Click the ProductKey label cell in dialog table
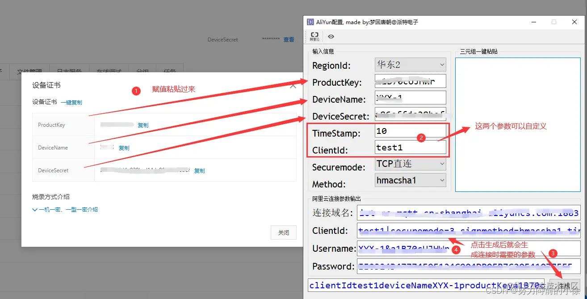The width and height of the screenshot is (587, 299). coord(63,125)
